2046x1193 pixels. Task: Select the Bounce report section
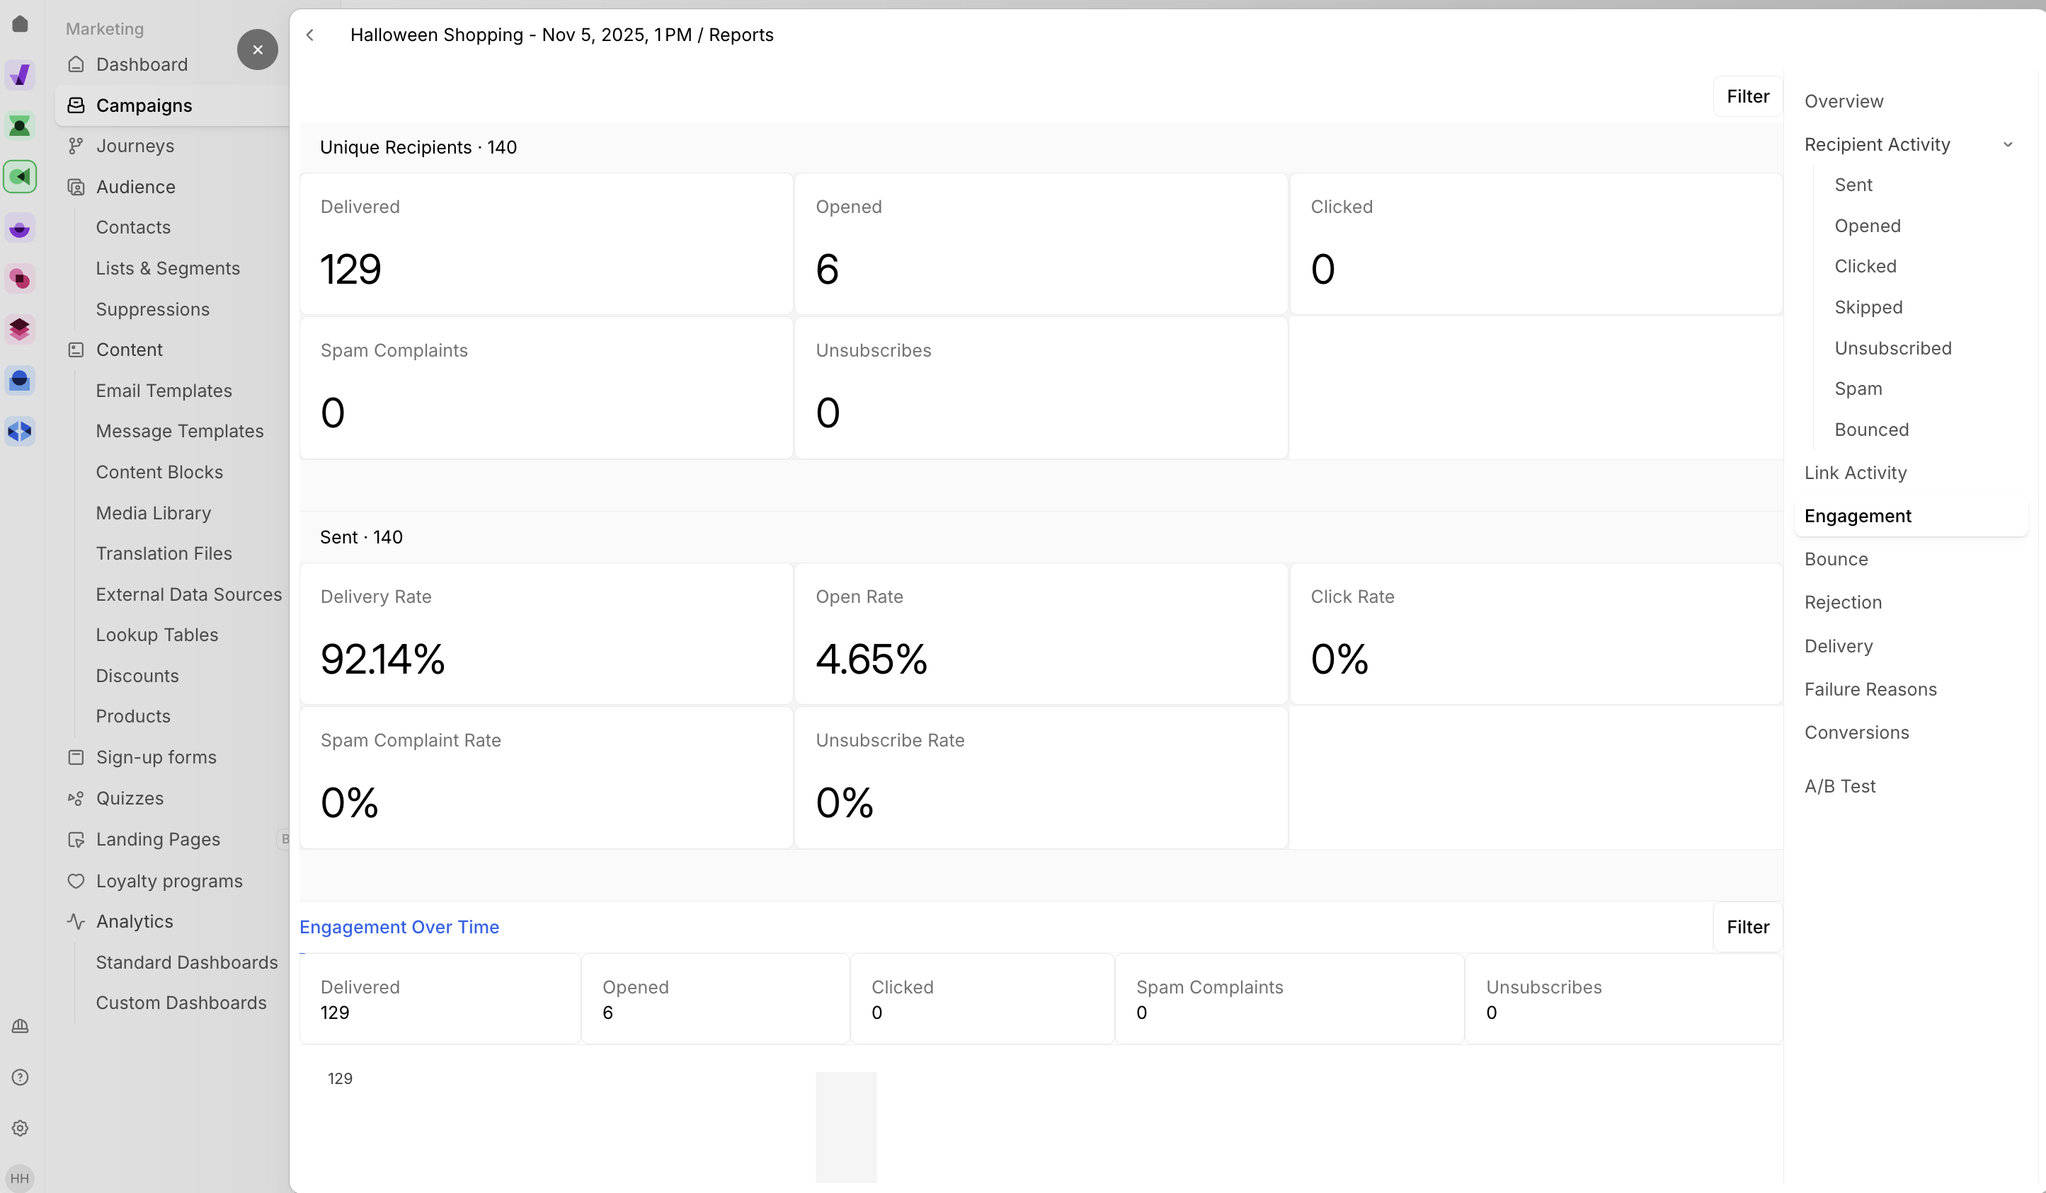[1836, 559]
